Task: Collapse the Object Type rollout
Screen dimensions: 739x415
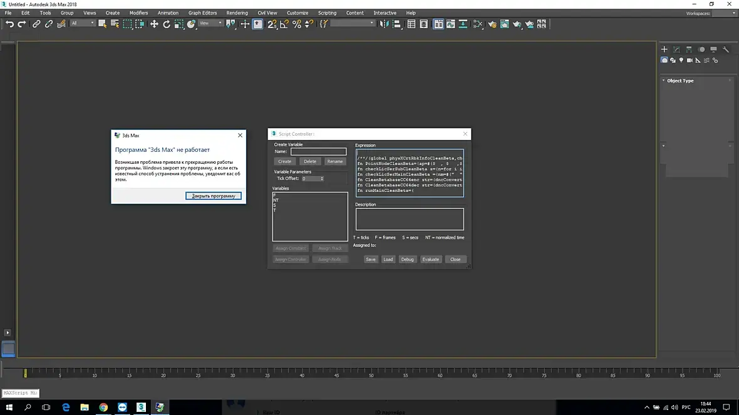Action: (680, 81)
